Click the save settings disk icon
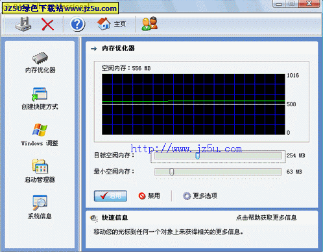 tap(23, 24)
